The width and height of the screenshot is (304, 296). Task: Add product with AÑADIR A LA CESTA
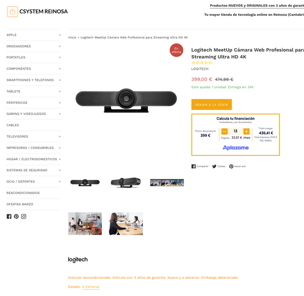(211, 104)
